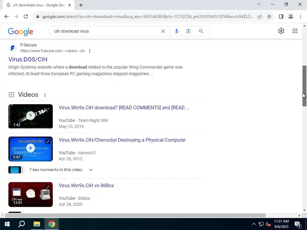Click the scroll right arrow
This screenshot has width=307, height=230.
[300, 215]
